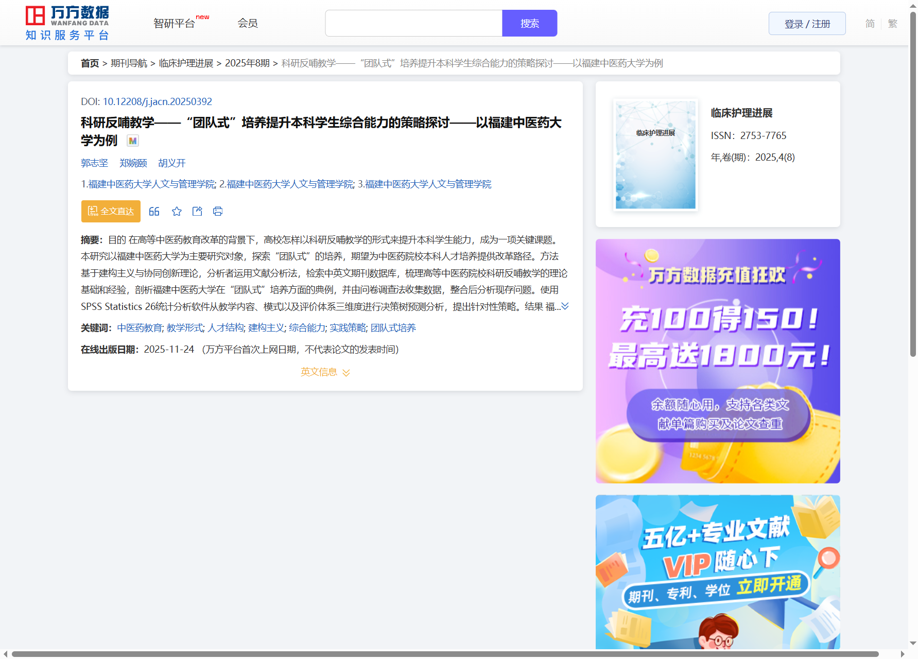Open the 登录 / 注册 login button
The image size is (918, 659).
click(x=807, y=24)
